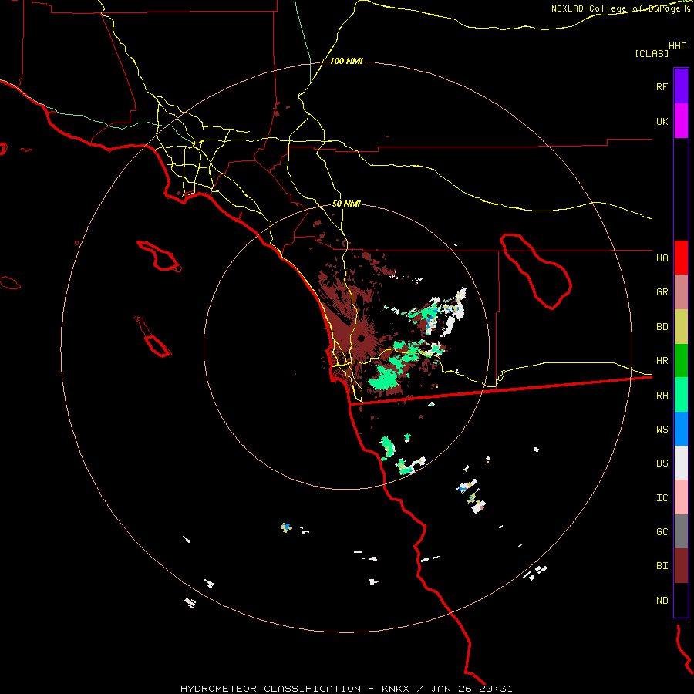Viewport: 694px width, 694px height.
Task: Click the DS legend label text
Action: click(x=662, y=463)
